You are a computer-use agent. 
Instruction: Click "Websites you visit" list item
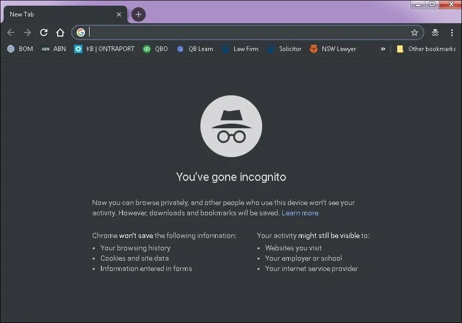pos(293,248)
